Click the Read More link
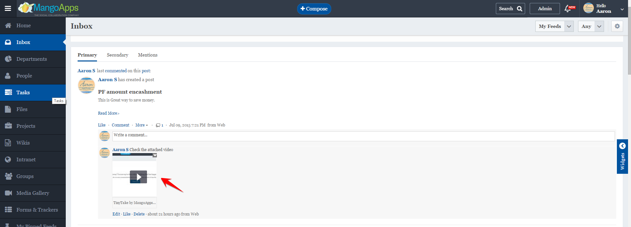Screen dimensions: 631x227 click(109, 113)
